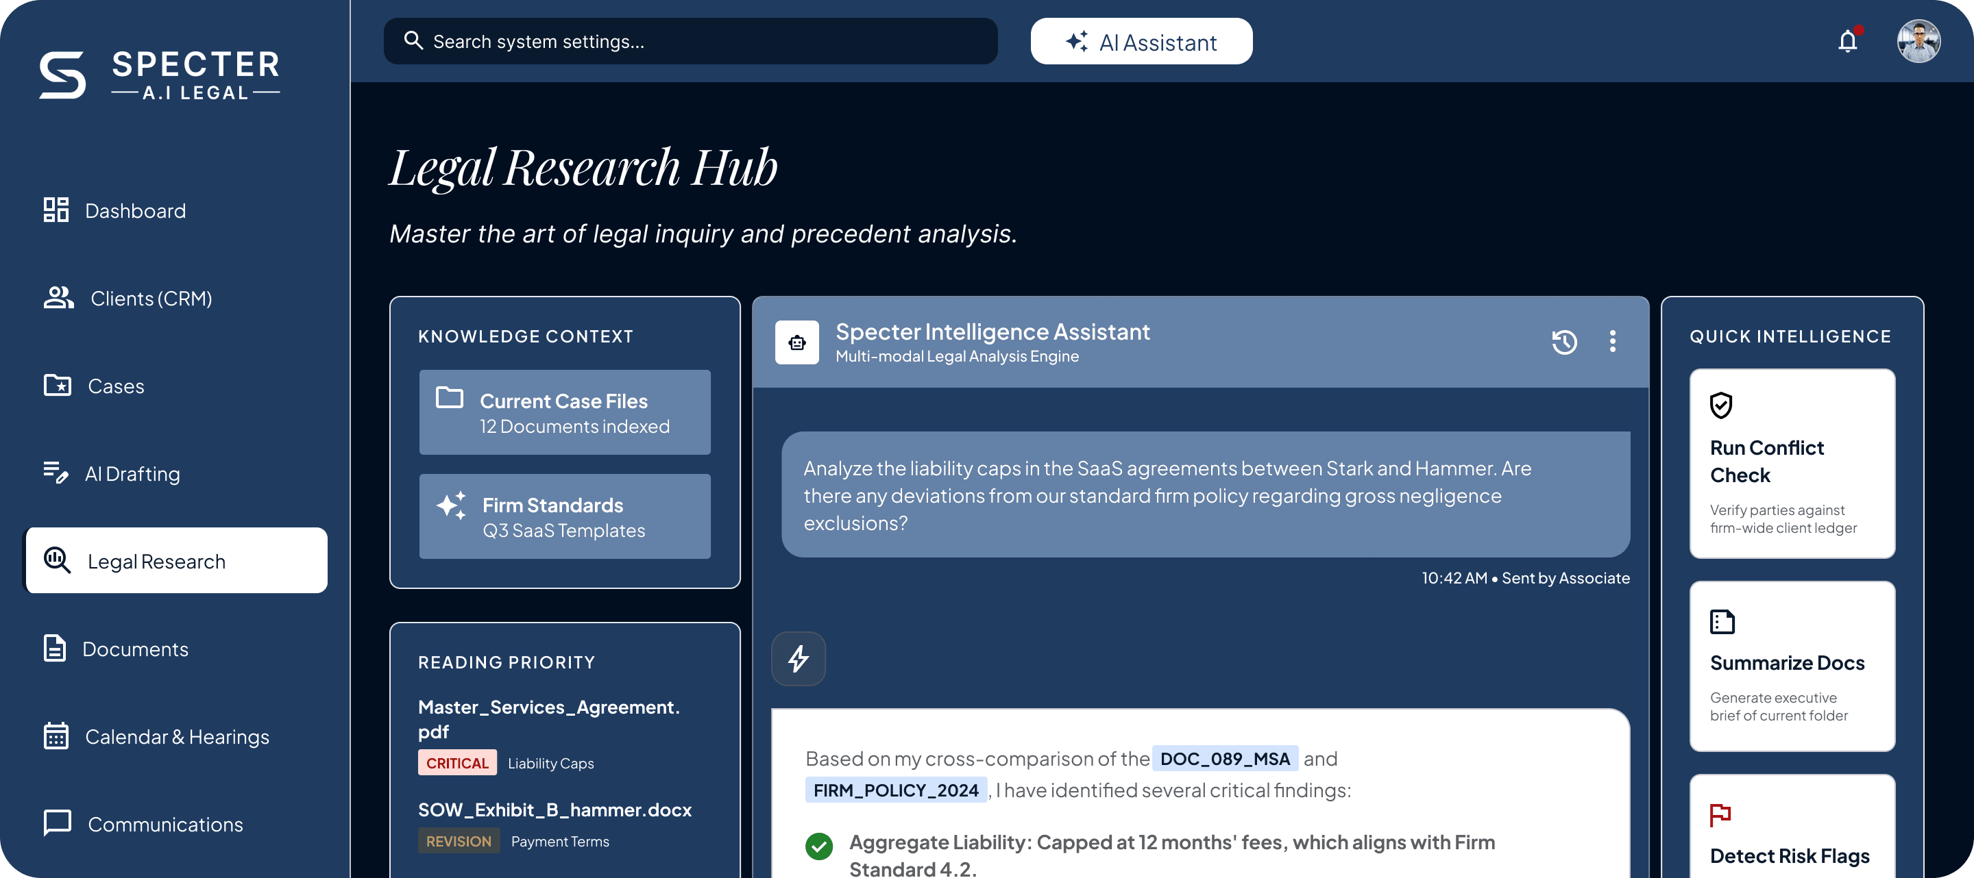1974x878 pixels.
Task: Click the 'KNOWLEDGE CONTEXT' heading
Action: coord(526,337)
